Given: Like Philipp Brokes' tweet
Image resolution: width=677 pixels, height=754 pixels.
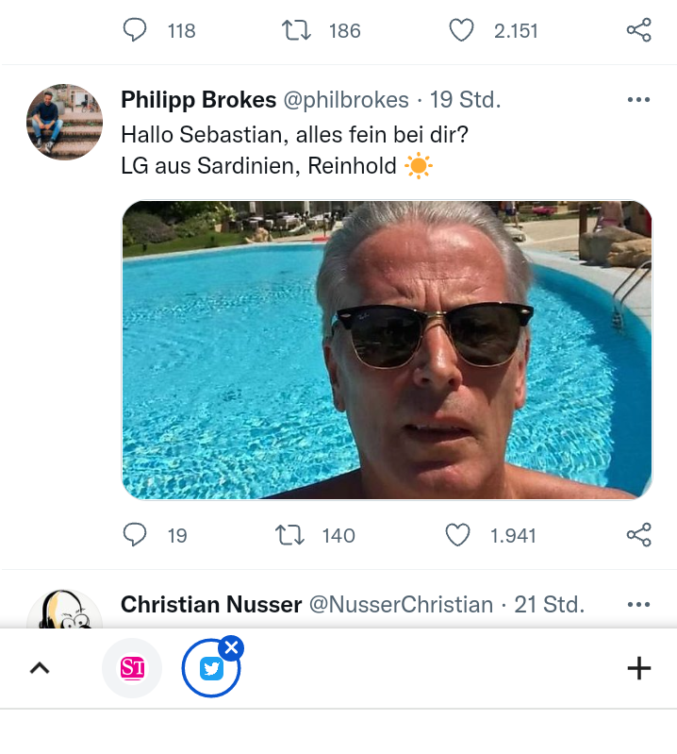Looking at the screenshot, I should click(x=457, y=535).
